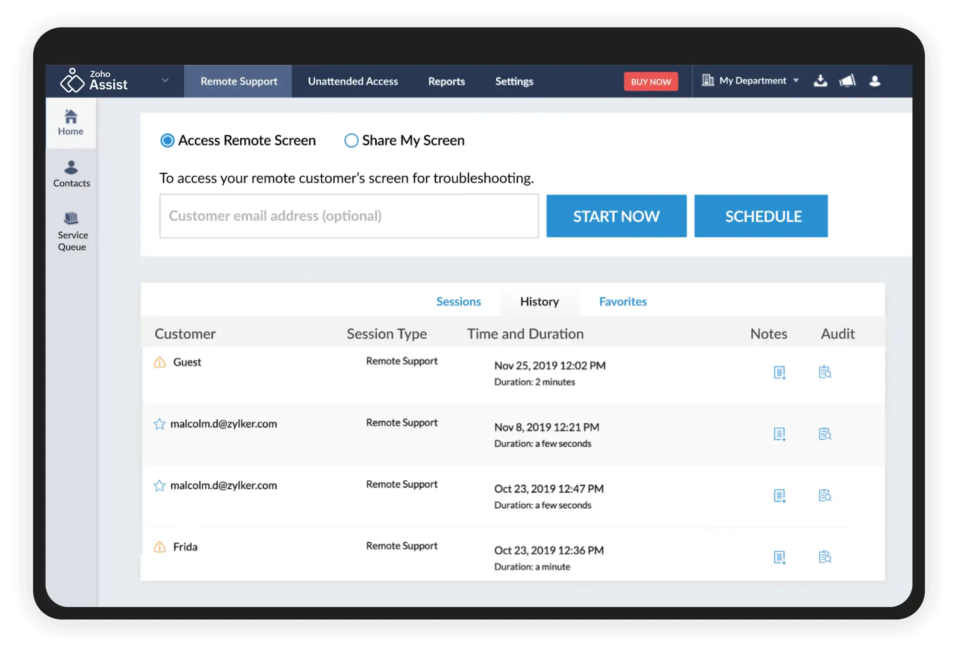Open the Reports tab
Viewport: 958px width, 655px height.
pos(446,81)
